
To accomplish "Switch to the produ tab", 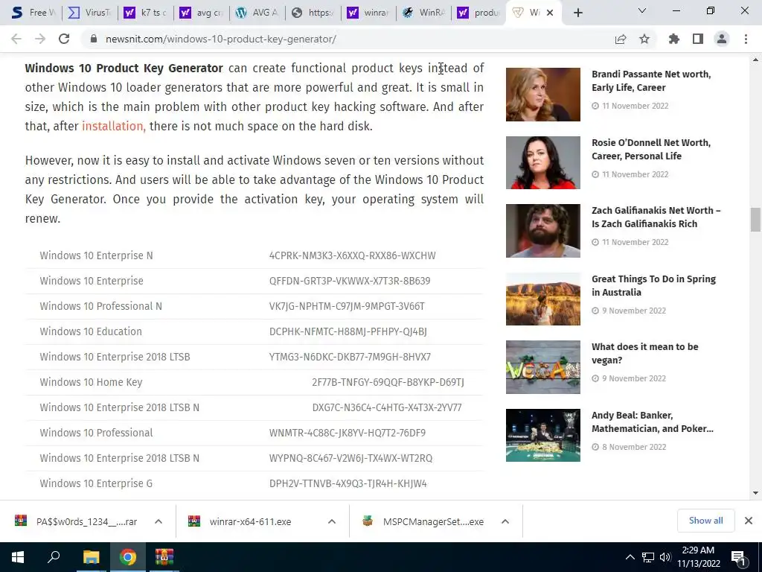I will click(480, 13).
